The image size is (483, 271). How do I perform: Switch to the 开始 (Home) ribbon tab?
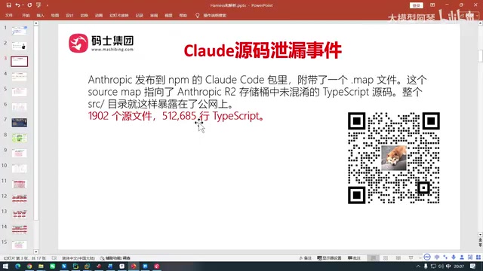(x=26, y=15)
